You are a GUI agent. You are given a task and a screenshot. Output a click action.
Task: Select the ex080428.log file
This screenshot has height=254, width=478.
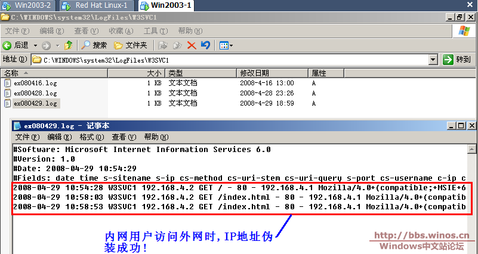(x=35, y=93)
